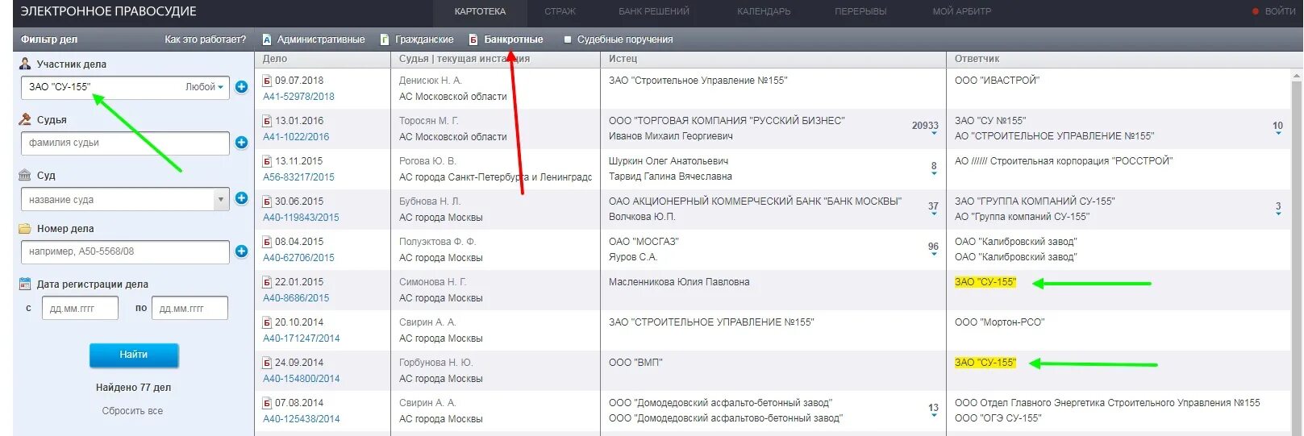The width and height of the screenshot is (1304, 436).
Task: Expand the 13 plaintiffs count
Action: tap(933, 409)
